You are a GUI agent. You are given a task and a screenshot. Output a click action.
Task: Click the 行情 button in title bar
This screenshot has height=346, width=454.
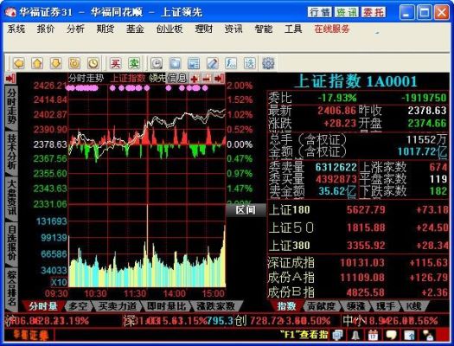[320, 12]
